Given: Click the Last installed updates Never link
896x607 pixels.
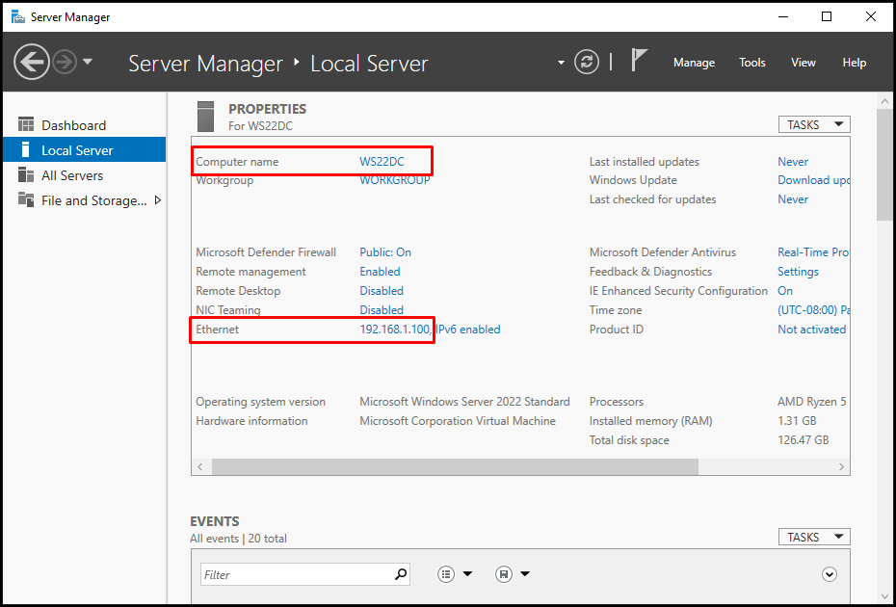Looking at the screenshot, I should [793, 162].
